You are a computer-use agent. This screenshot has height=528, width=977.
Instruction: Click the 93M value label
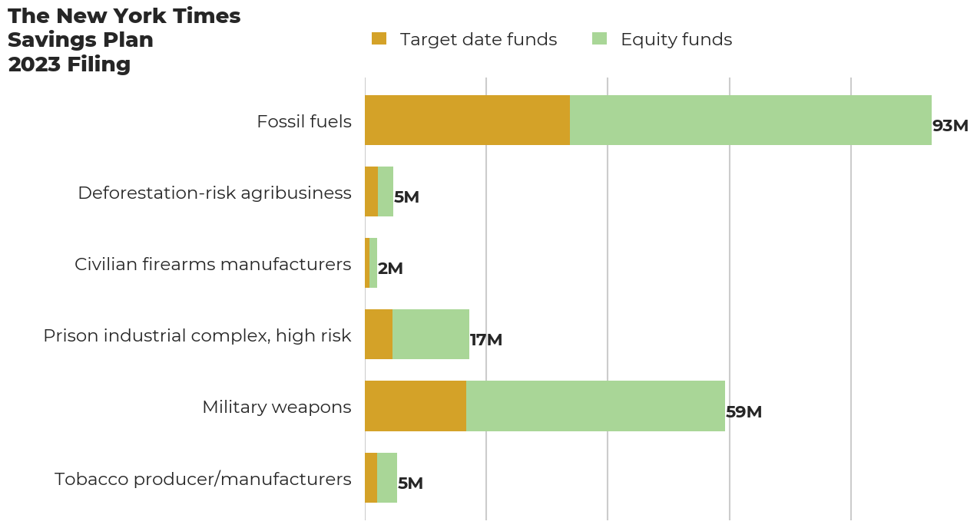[x=950, y=126]
